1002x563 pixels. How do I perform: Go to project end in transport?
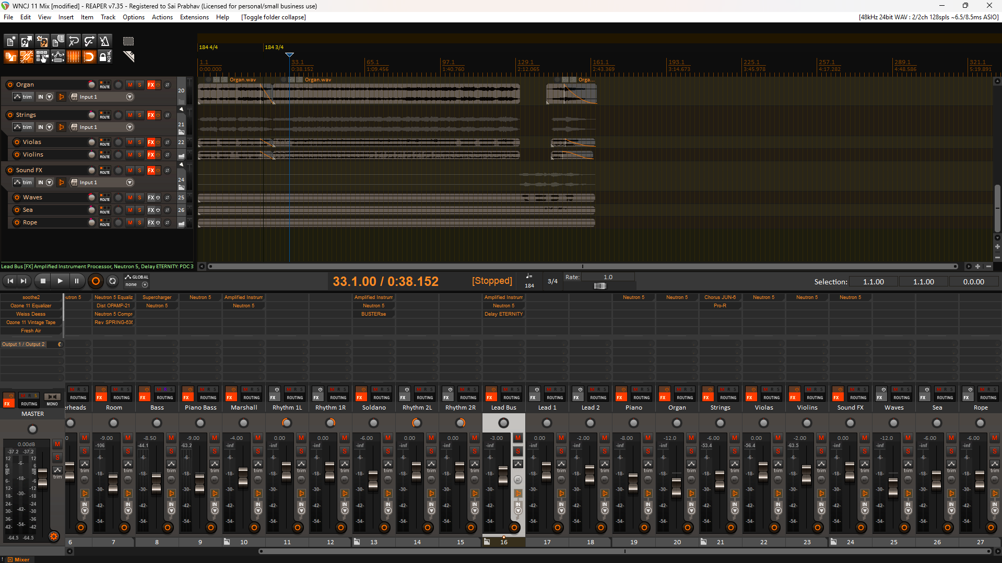23,281
